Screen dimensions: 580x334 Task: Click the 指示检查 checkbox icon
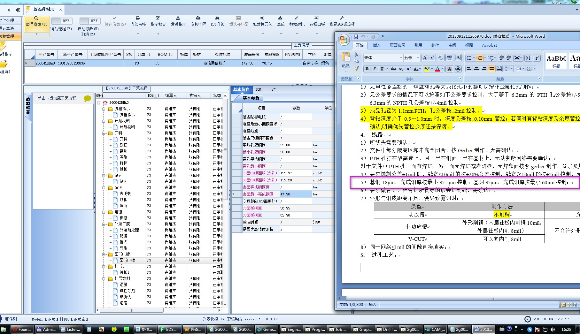[158, 18]
